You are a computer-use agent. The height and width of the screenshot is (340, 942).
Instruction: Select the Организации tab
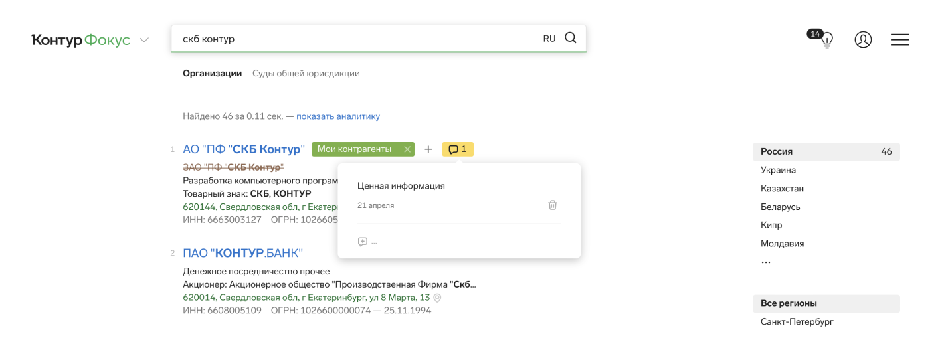213,73
